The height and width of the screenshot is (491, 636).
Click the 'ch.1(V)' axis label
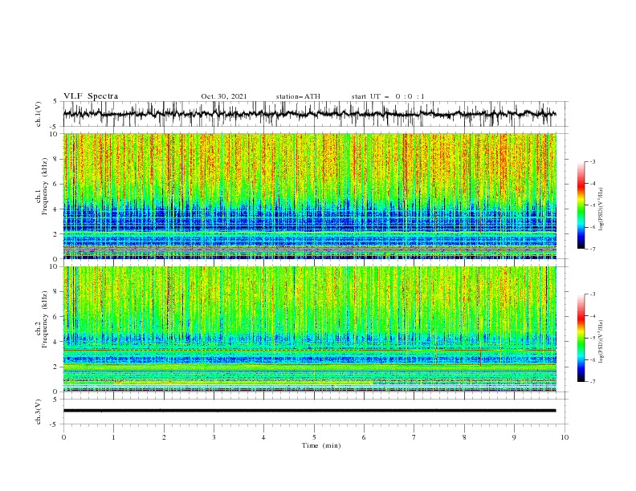[39, 114]
